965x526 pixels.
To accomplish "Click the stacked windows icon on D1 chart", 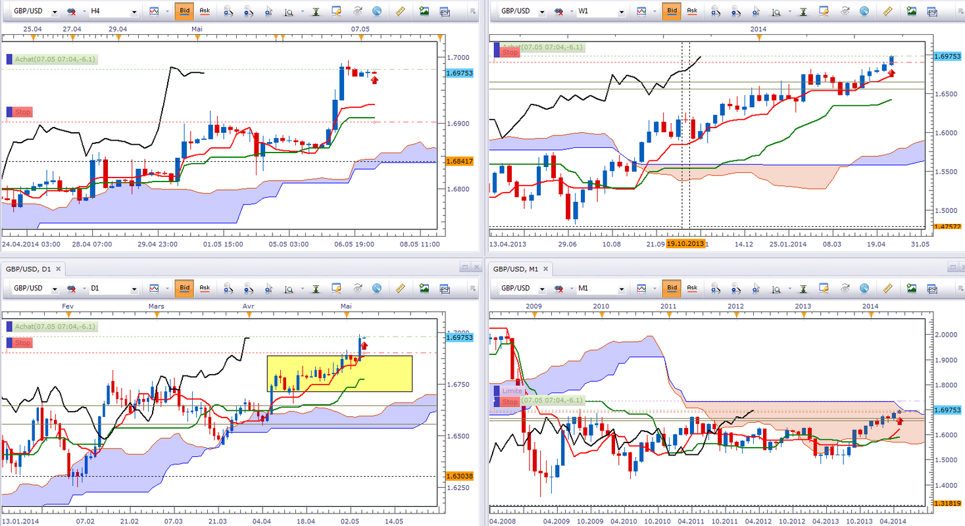I will (x=445, y=288).
